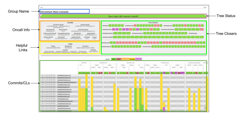Open the chromium.win tree closer link

pos(129,25)
